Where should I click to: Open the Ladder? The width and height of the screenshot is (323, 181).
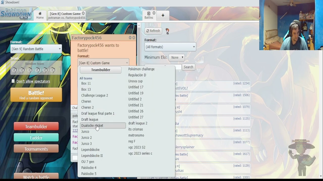point(36,138)
